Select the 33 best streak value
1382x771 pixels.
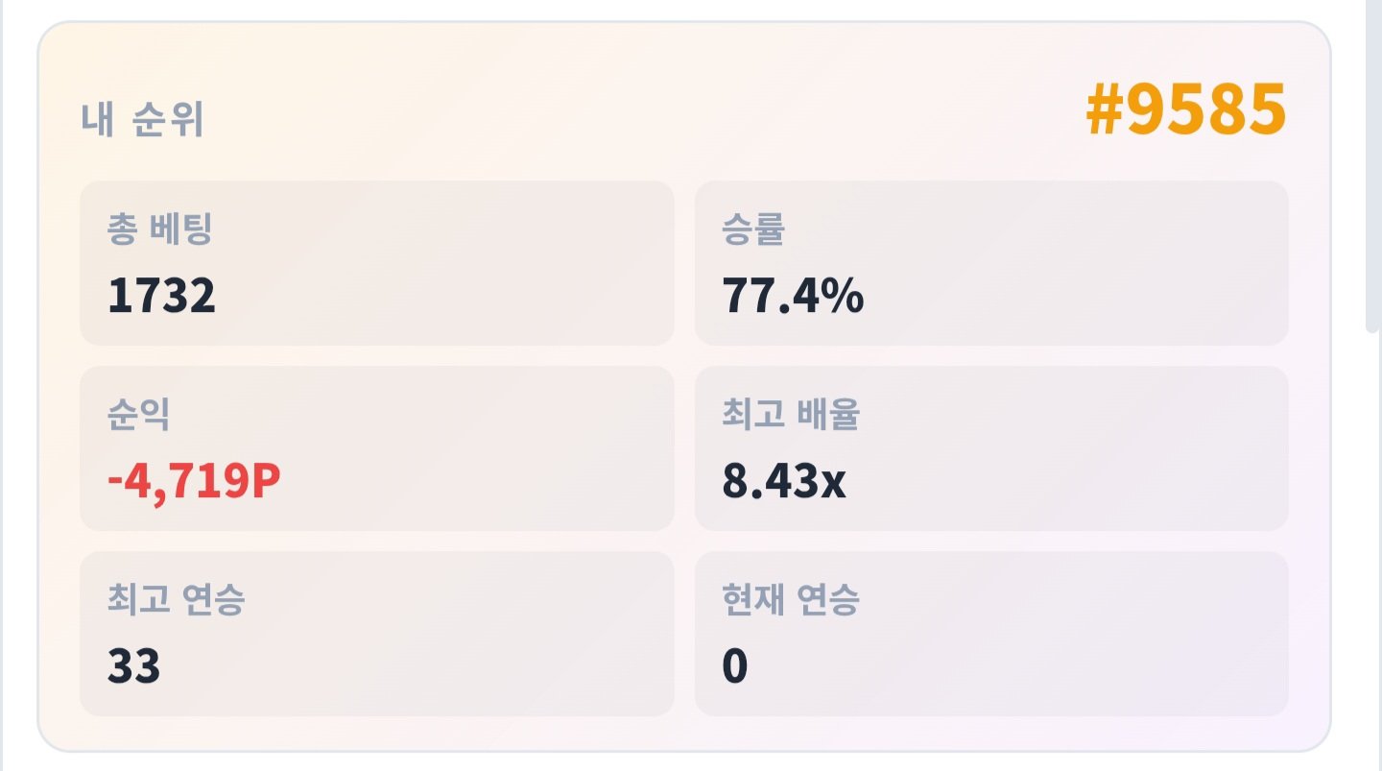[x=133, y=666]
